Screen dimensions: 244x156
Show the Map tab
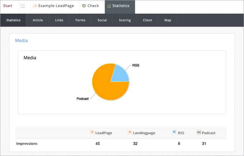(x=168, y=20)
